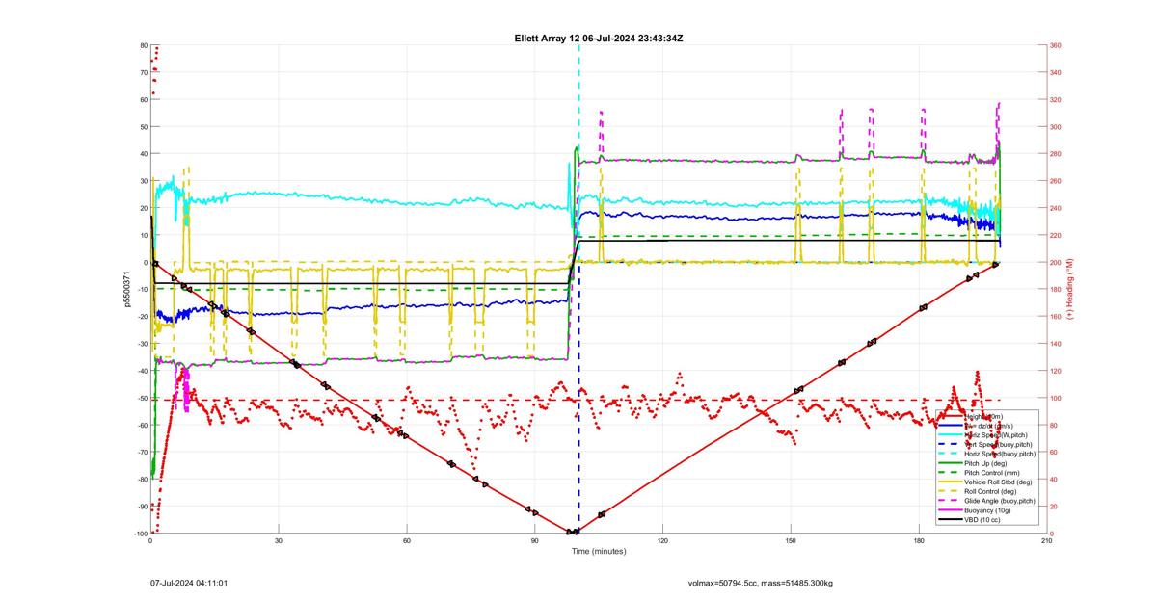Click the p5500371 axis tick label '-70'

141,452
